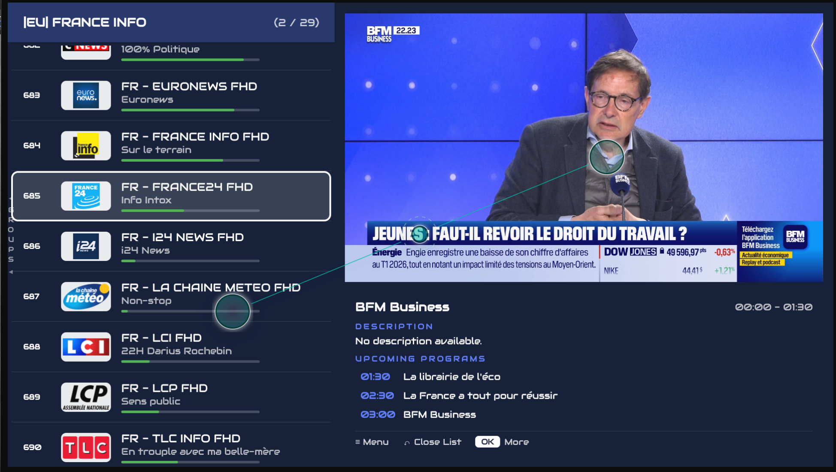836x472 pixels.
Task: Click the Info Intox program label
Action: (x=146, y=200)
